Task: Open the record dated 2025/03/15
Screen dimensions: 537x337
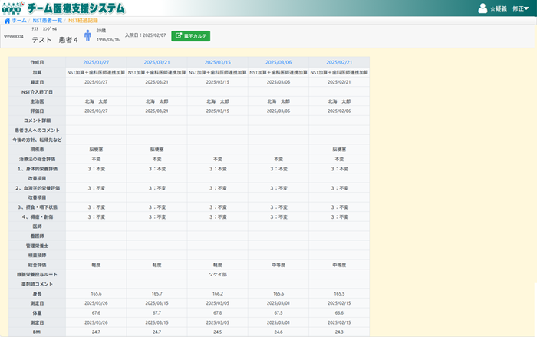Action: [217, 62]
